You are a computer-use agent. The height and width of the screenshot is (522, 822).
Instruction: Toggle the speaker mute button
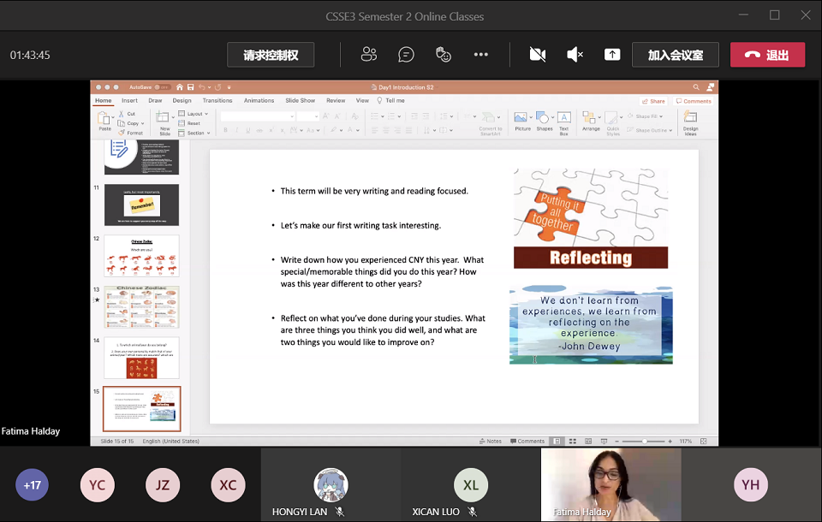(575, 55)
